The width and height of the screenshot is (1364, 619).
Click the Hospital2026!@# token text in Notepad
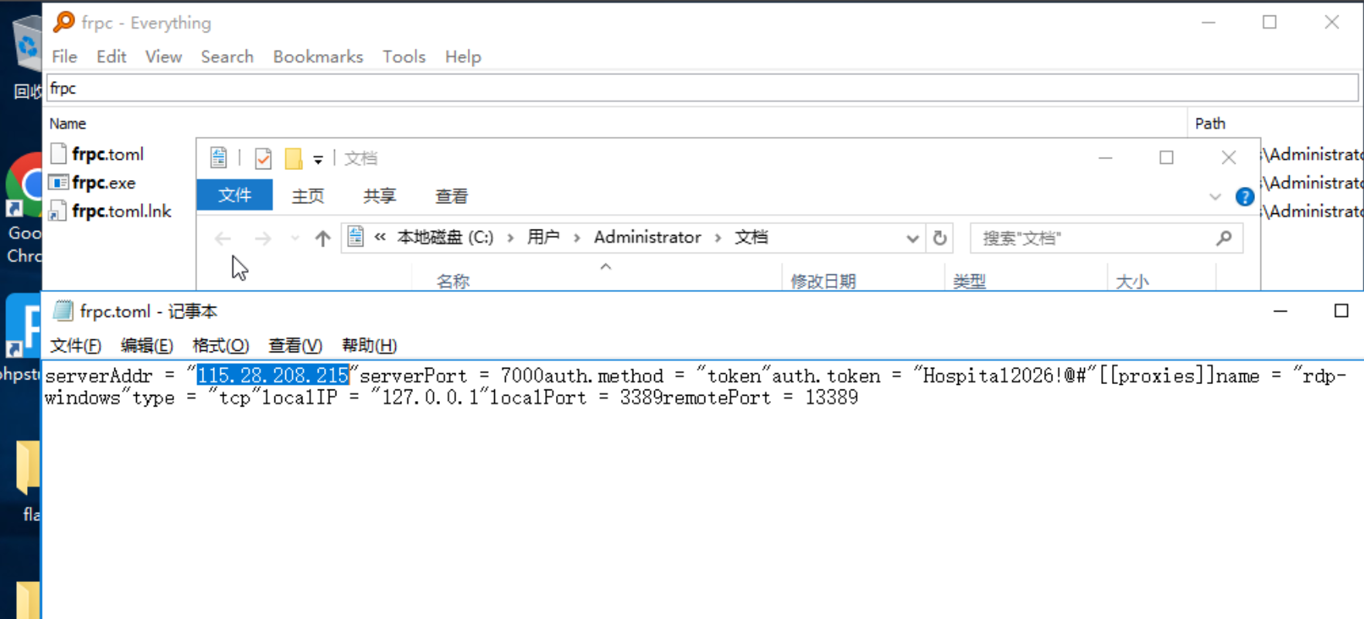(x=1004, y=376)
